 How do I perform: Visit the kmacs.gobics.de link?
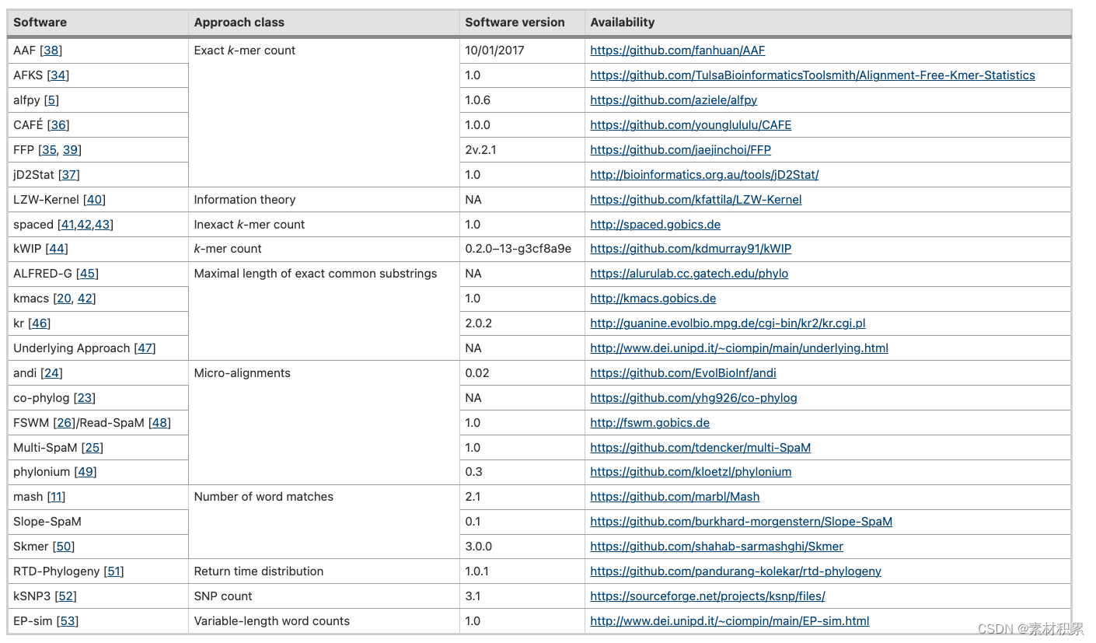[653, 298]
